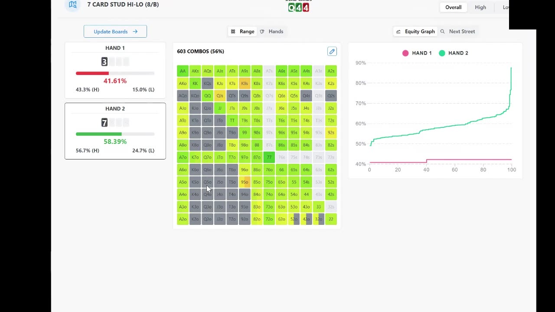Select the High equity tab
This screenshot has width=555, height=312.
[480, 7]
